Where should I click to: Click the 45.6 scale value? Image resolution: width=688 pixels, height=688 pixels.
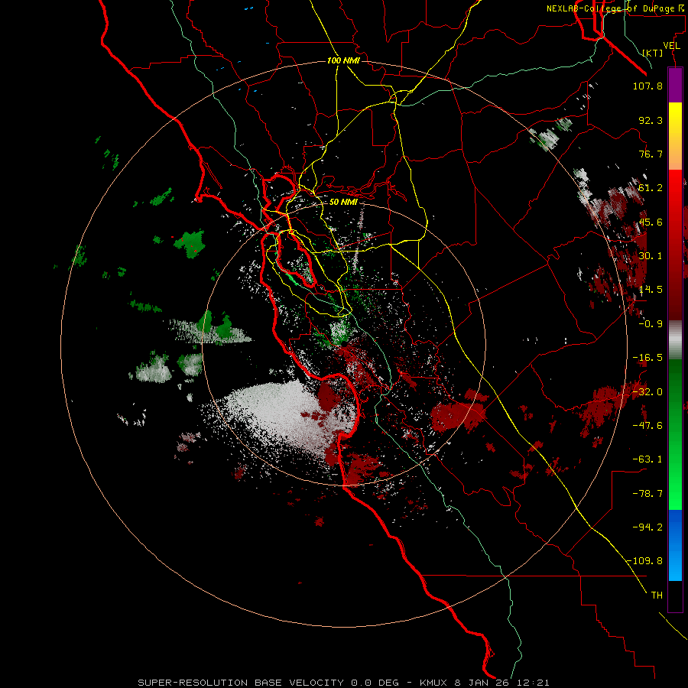(x=651, y=222)
